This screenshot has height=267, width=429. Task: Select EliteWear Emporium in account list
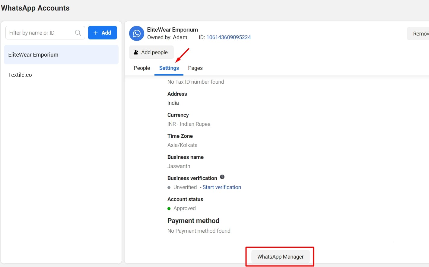61,54
